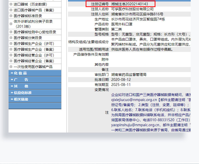Expand icon beside 医疗器械生产企业（备案）
199x164 pixels.
click(11, 49)
